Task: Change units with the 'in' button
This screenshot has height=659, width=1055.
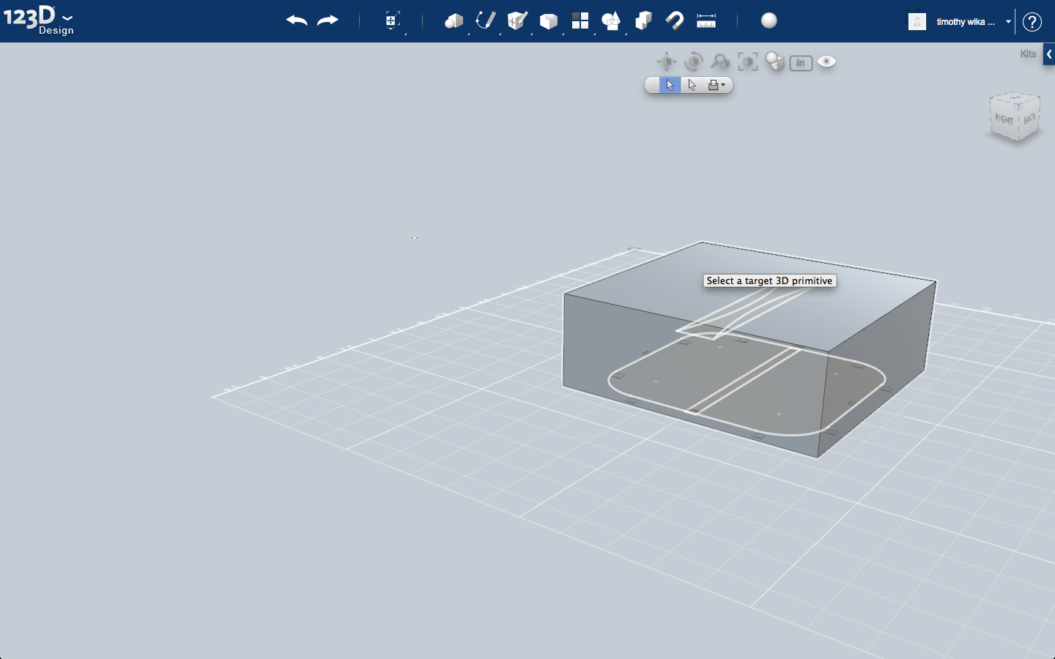Action: coord(801,63)
